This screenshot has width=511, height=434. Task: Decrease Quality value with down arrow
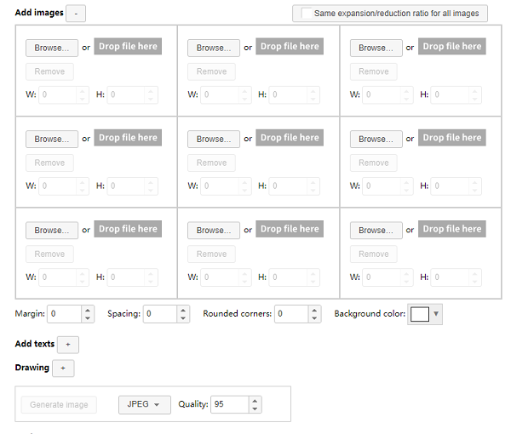pos(255,409)
